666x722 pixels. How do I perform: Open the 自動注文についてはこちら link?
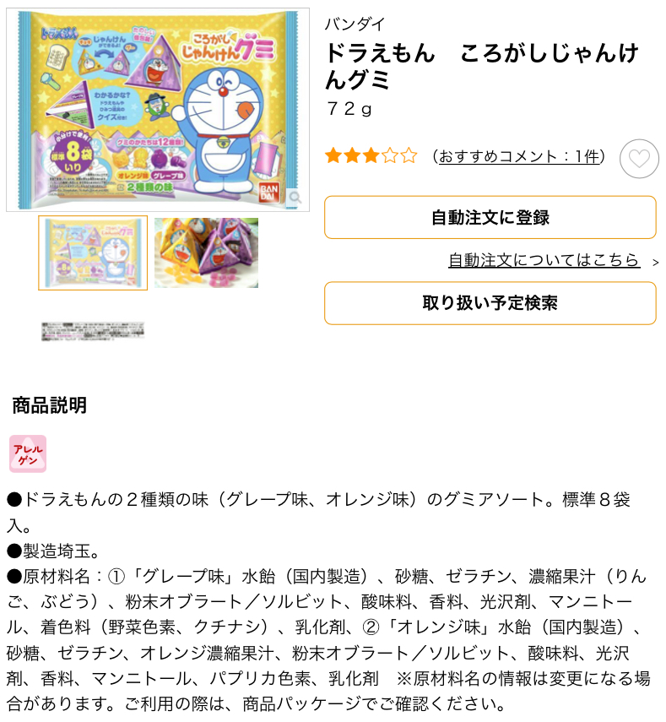(x=544, y=260)
